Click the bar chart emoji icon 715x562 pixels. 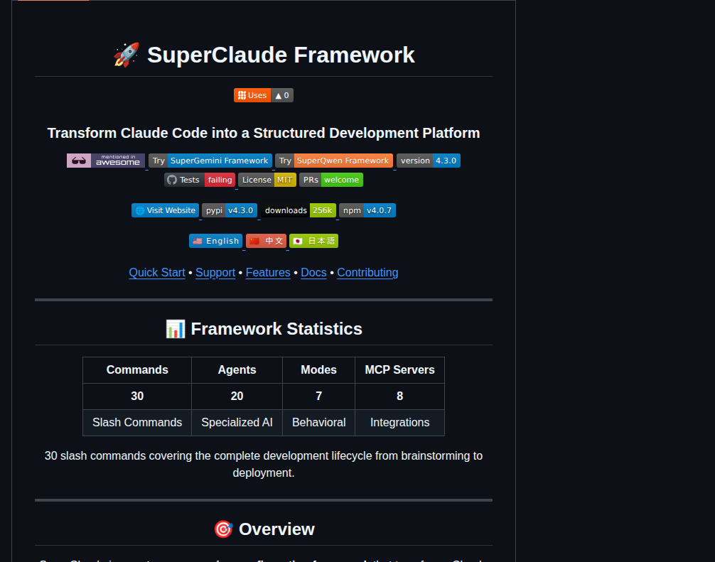point(176,329)
